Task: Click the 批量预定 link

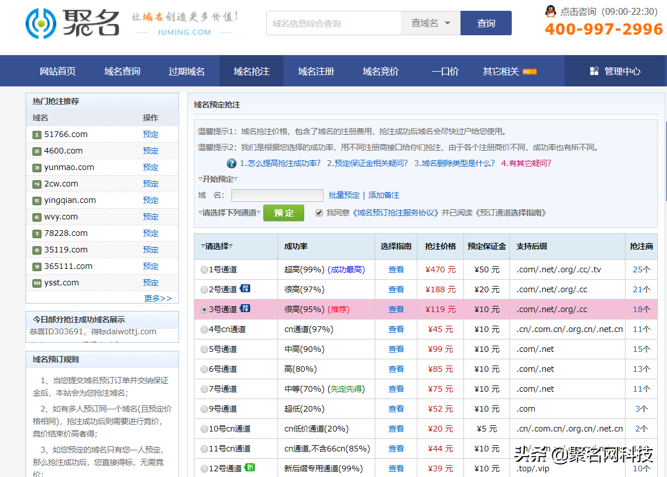Action: click(x=343, y=195)
